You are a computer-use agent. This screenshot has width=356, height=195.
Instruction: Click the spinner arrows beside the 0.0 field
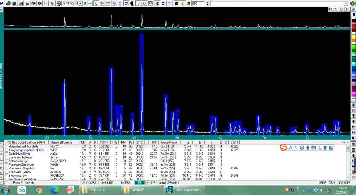click(207, 3)
